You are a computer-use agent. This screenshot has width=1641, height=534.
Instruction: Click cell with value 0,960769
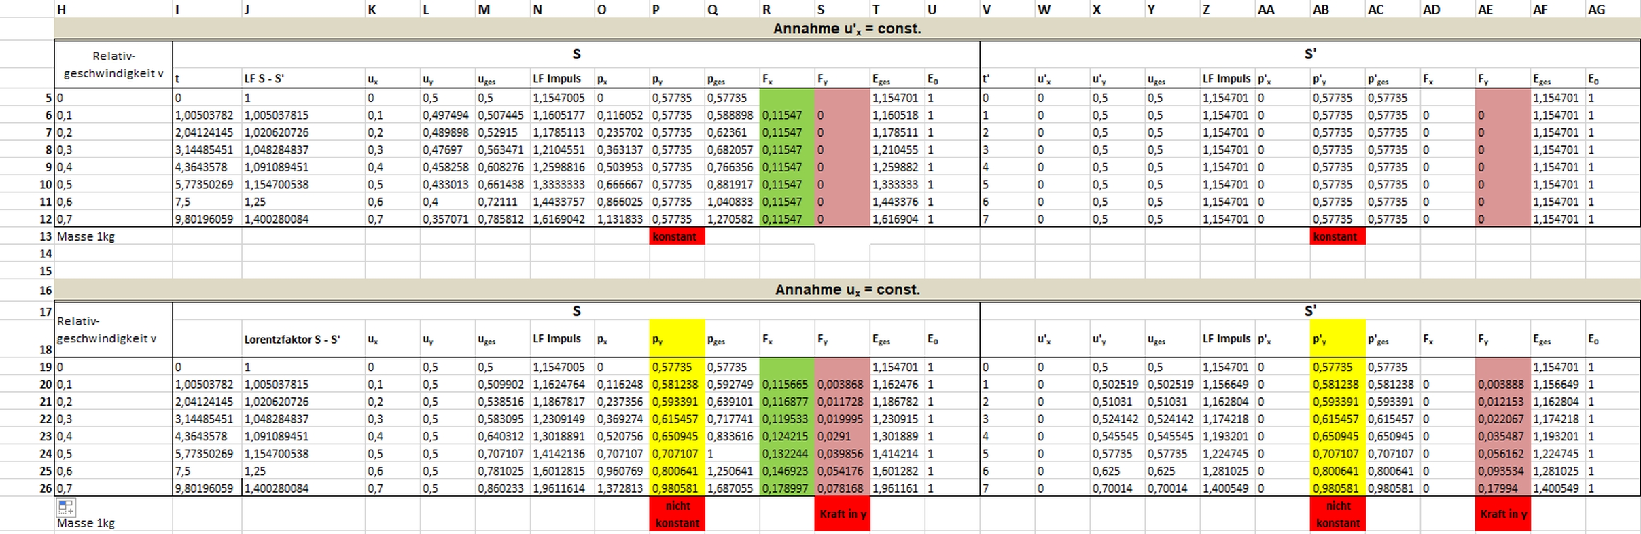(x=622, y=471)
